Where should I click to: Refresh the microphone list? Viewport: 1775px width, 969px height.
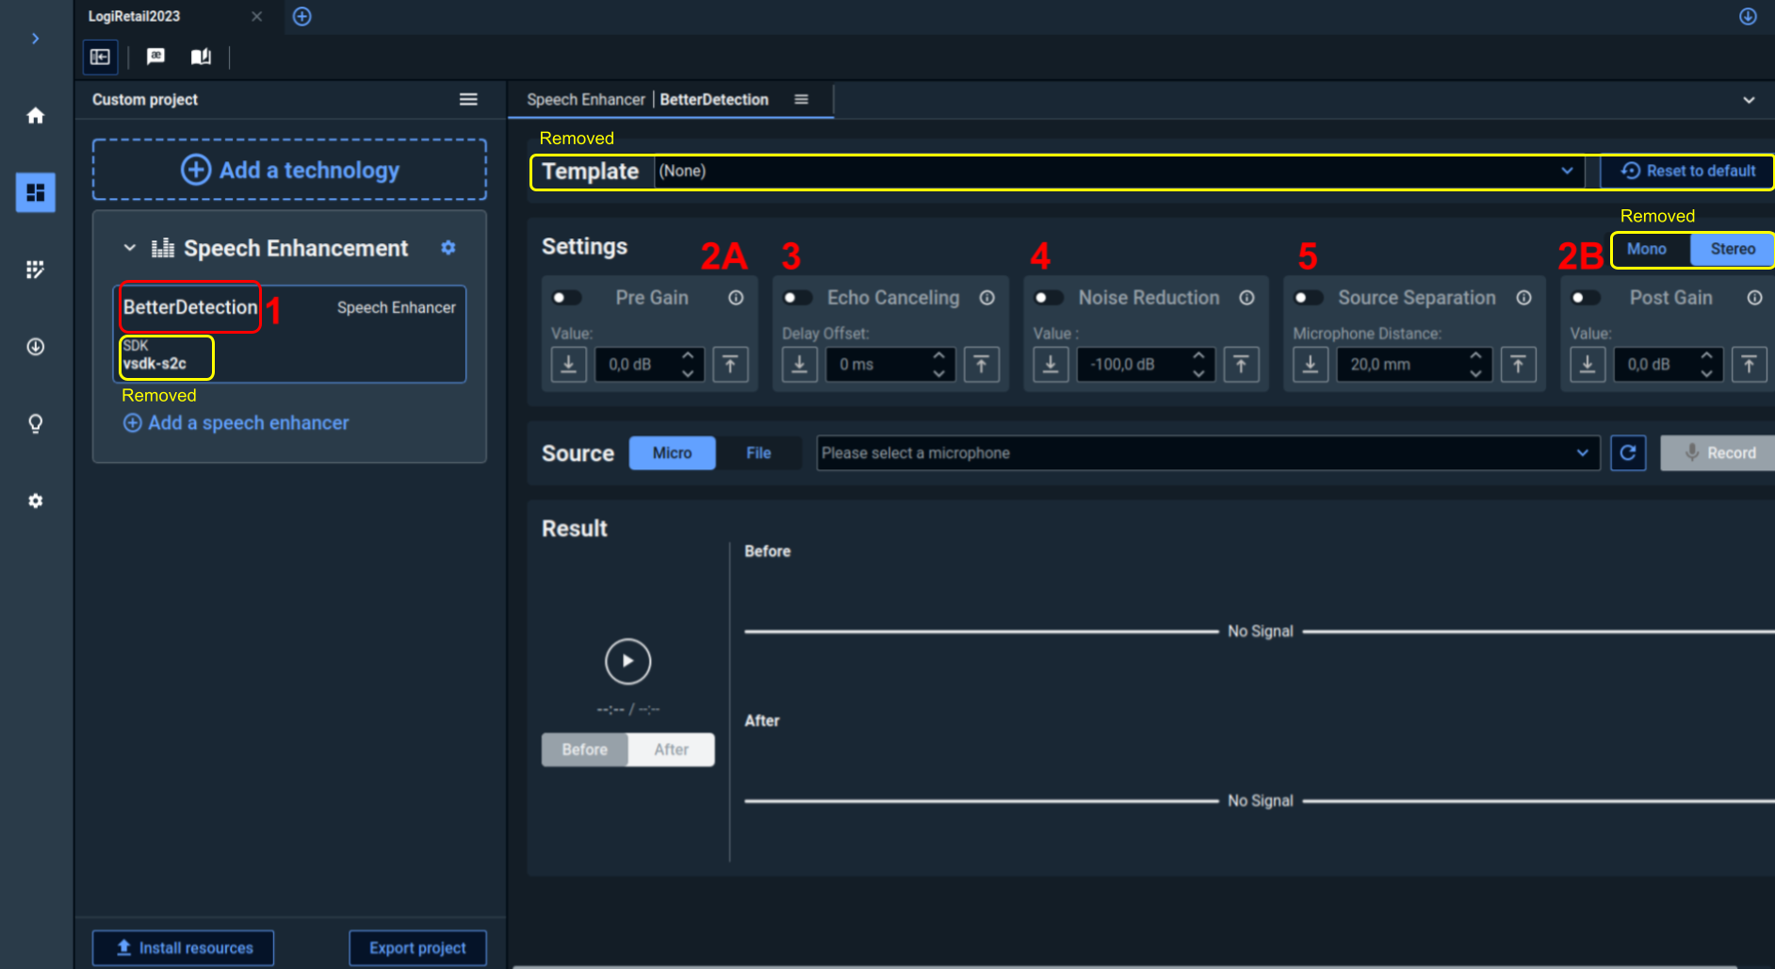pyautogui.click(x=1627, y=453)
